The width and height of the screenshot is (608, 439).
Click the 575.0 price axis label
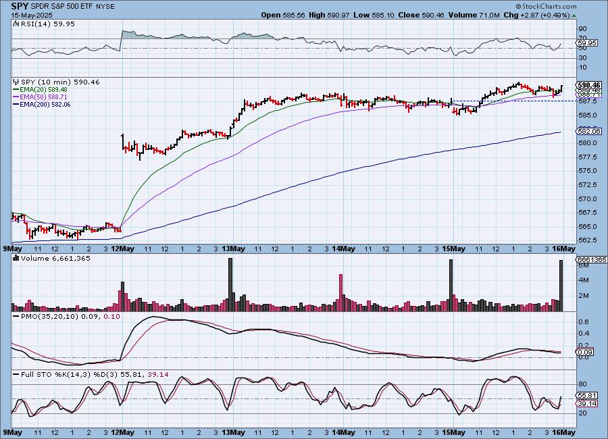[588, 171]
